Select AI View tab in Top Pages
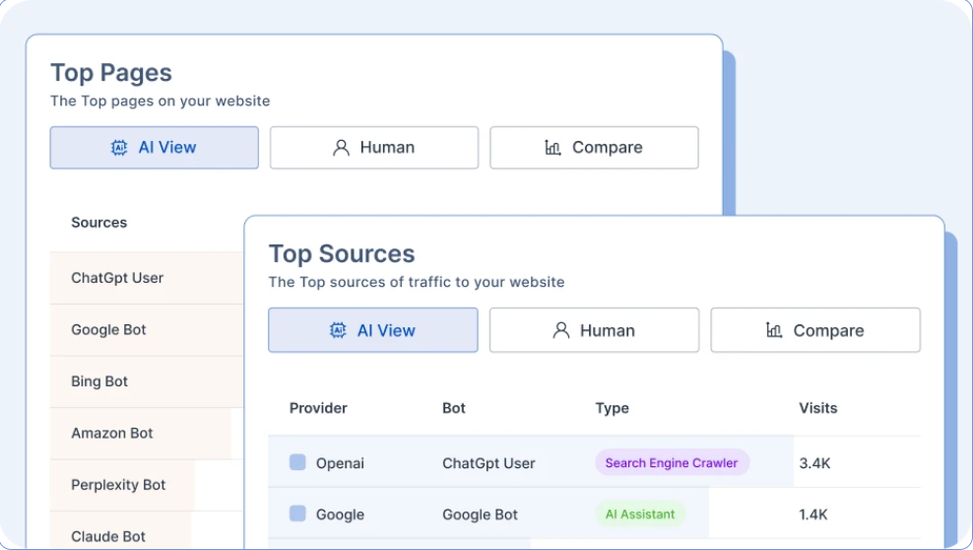The image size is (973, 550). tap(155, 148)
